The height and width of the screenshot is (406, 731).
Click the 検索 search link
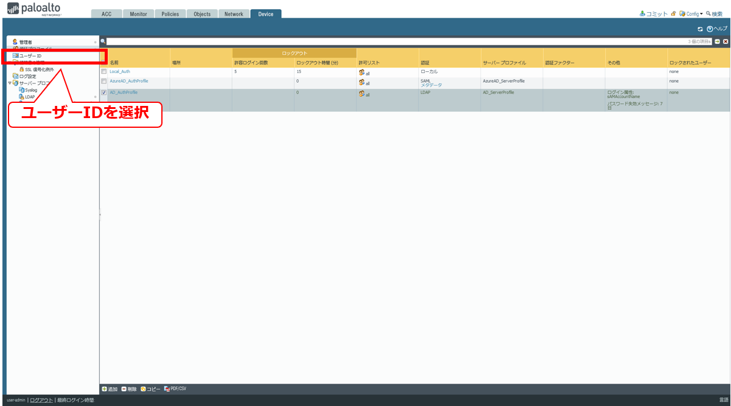(x=714, y=13)
